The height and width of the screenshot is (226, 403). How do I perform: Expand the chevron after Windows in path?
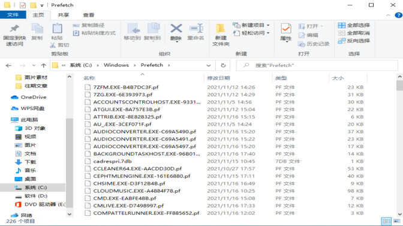coord(134,65)
